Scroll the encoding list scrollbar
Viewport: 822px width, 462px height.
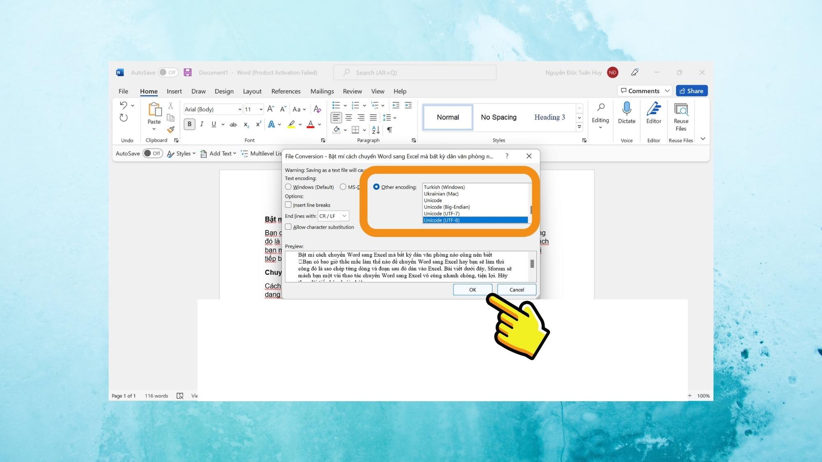530,209
